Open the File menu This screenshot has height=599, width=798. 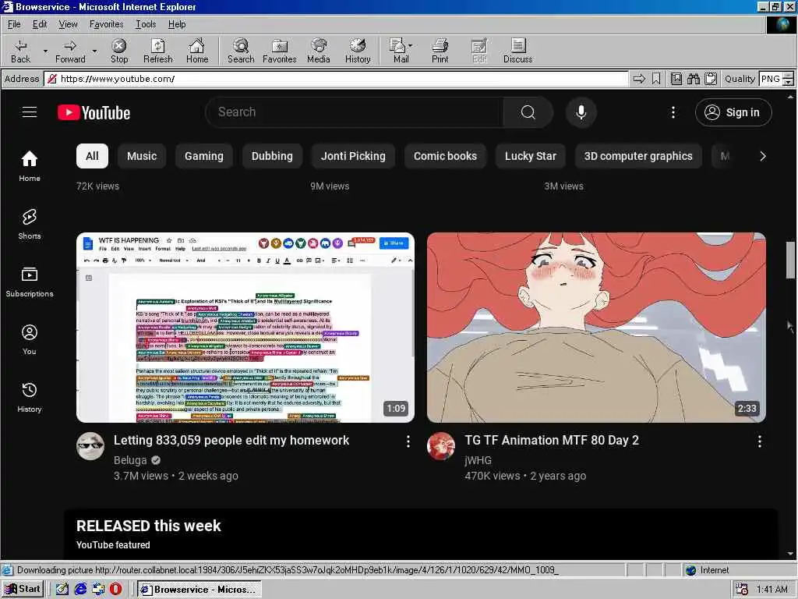pyautogui.click(x=14, y=24)
